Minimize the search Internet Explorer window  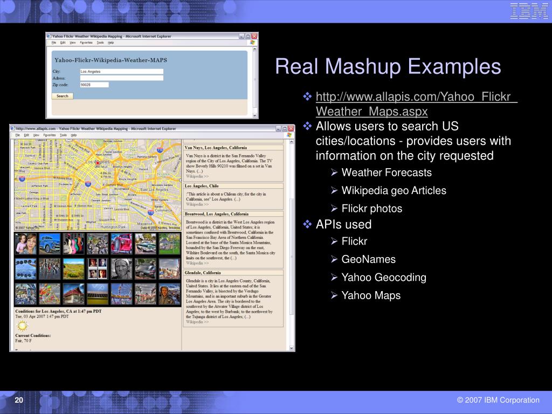(x=241, y=36)
